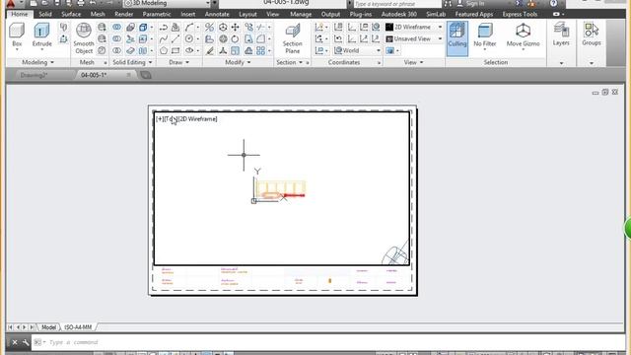This screenshot has width=631, height=355.
Task: Select the ISO-A4-MM layout tab
Action: click(x=78, y=327)
